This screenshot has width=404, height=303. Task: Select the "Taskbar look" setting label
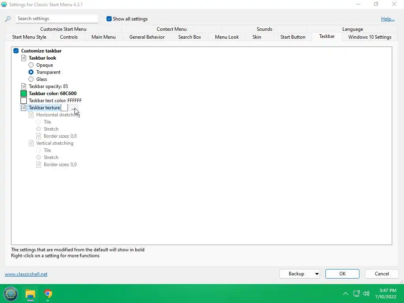(x=43, y=58)
